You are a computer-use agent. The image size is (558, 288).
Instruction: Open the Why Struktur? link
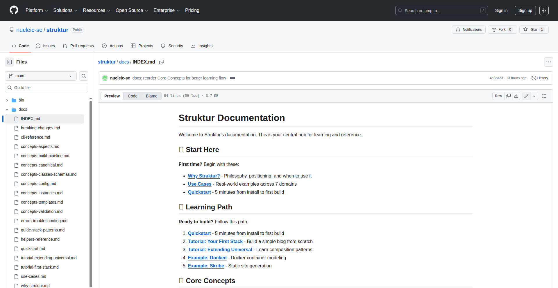[204, 176]
